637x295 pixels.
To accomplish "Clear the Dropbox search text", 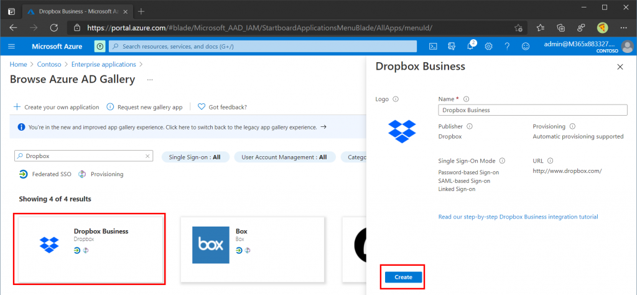I will [148, 156].
